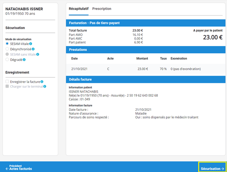Enable the Enregistrer la facture checkbox
The height and width of the screenshot is (172, 227).
click(x=7, y=82)
